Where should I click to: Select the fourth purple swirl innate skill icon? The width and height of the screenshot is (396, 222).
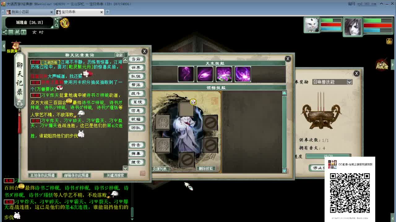click(243, 74)
